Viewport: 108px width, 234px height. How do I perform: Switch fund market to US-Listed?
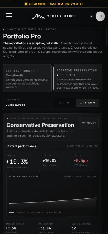pos(65,103)
